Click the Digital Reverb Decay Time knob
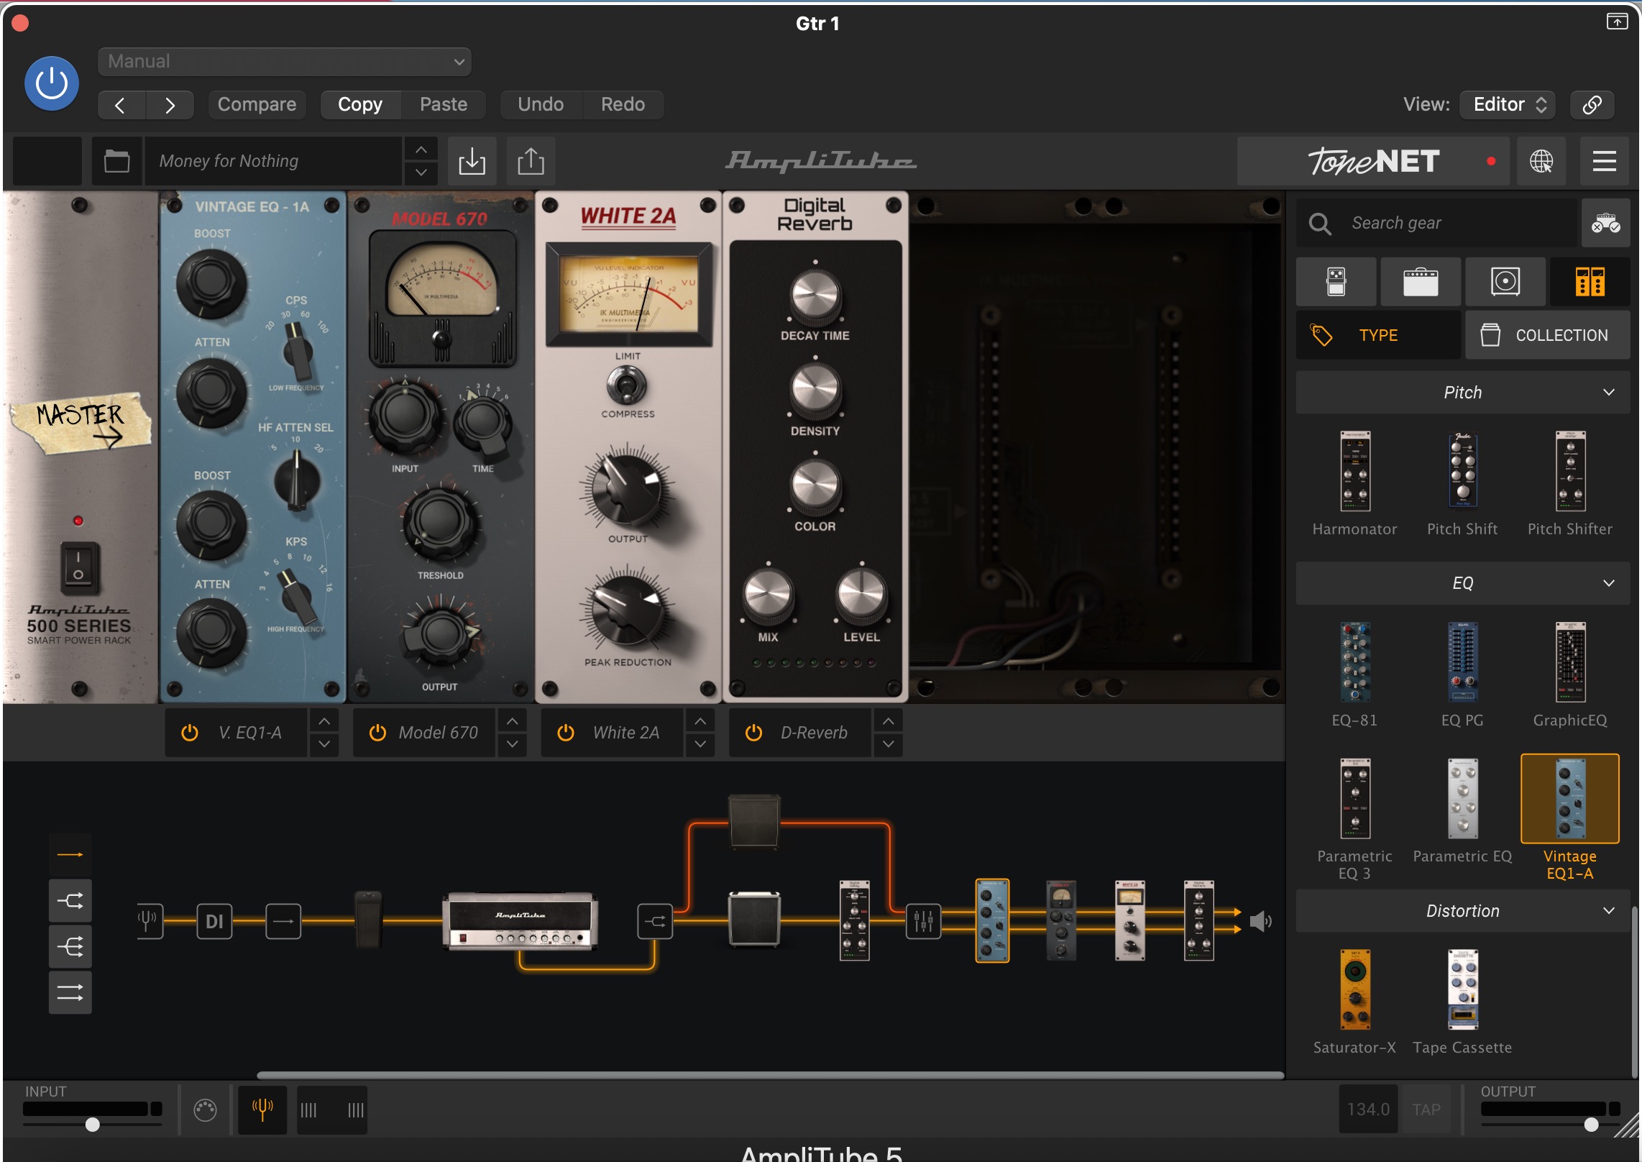Screen dimensions: 1642x1162 815,296
